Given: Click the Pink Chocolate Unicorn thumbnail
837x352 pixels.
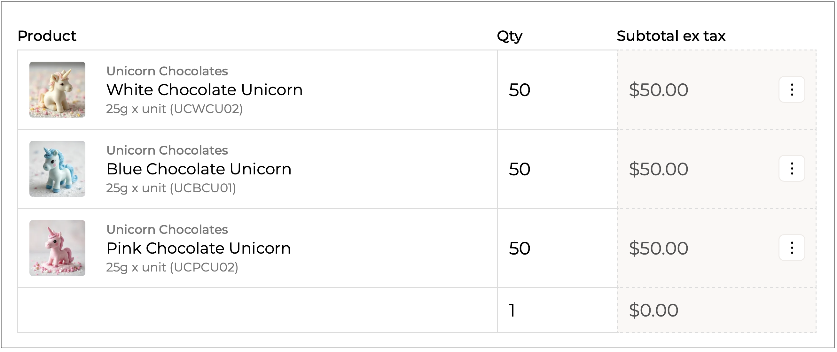Looking at the screenshot, I should (x=57, y=248).
